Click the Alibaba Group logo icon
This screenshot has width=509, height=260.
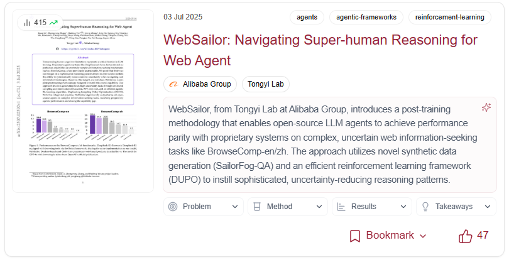click(173, 84)
